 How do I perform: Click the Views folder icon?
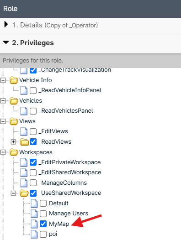14,121
